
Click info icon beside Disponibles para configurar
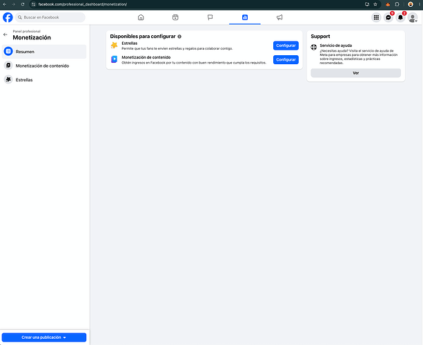pyautogui.click(x=179, y=37)
